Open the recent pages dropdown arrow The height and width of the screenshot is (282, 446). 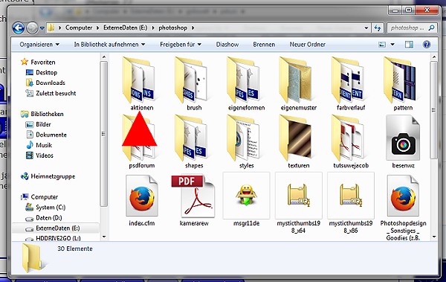pyautogui.click(x=42, y=28)
